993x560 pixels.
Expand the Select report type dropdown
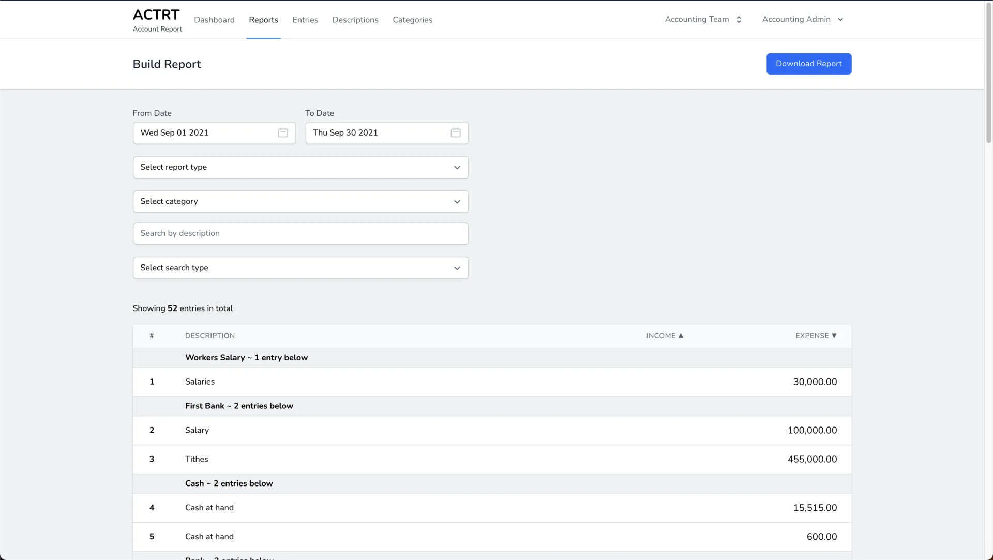coord(300,168)
